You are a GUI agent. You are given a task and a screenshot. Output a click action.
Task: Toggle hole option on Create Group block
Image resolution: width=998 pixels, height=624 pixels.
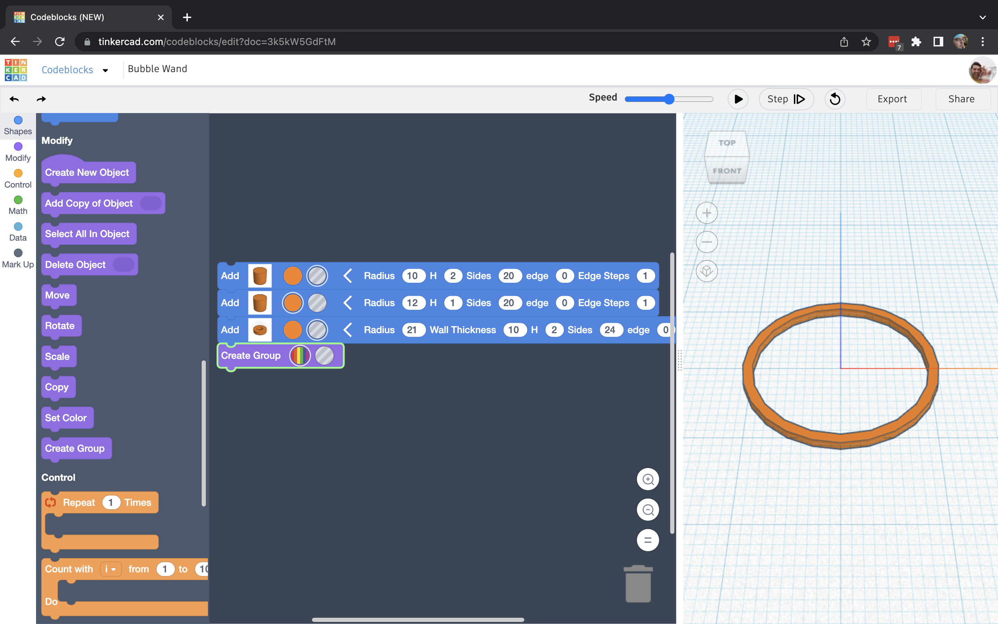pyautogui.click(x=324, y=356)
